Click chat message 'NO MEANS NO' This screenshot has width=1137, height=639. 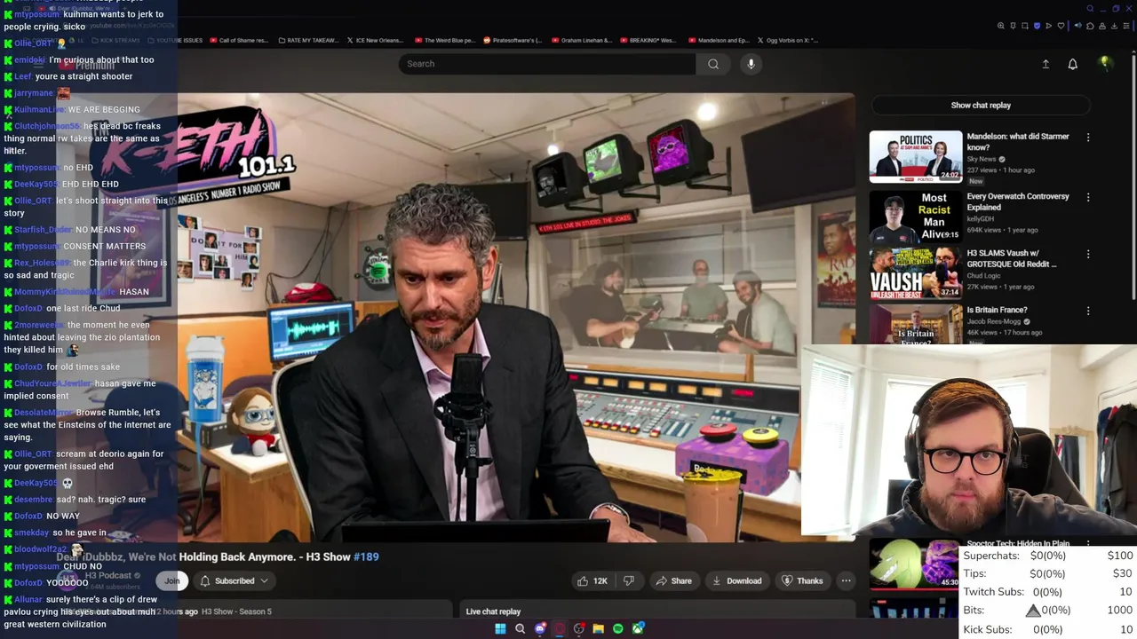click(106, 230)
